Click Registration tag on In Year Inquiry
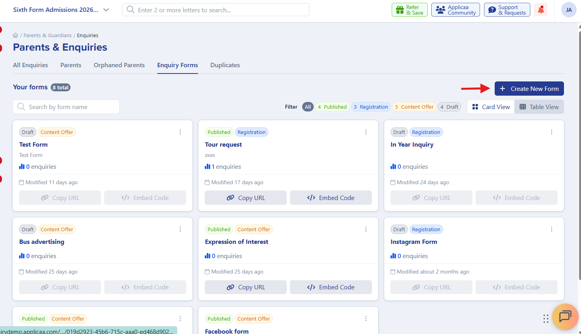581x334 pixels. [x=426, y=132]
